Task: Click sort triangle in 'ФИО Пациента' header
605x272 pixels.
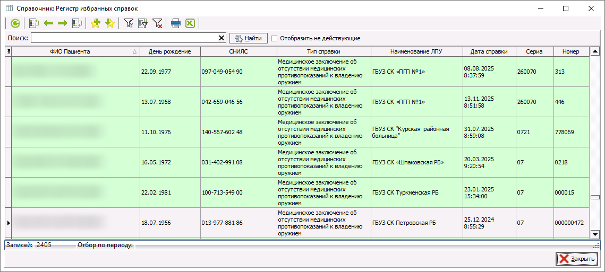Action: [x=134, y=52]
